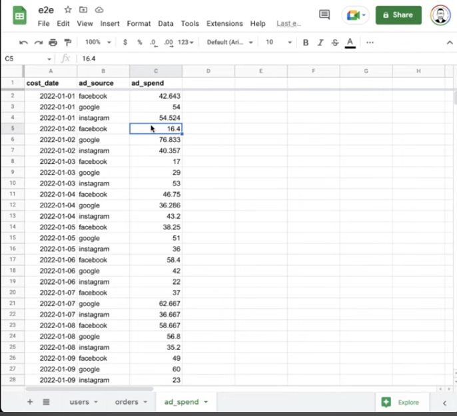Open the Format menu
The image size is (457, 416).
pos(139,23)
